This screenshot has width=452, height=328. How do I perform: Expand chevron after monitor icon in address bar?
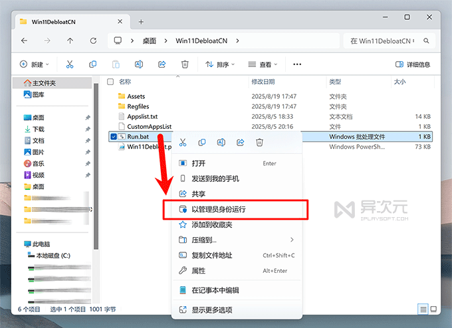point(132,41)
